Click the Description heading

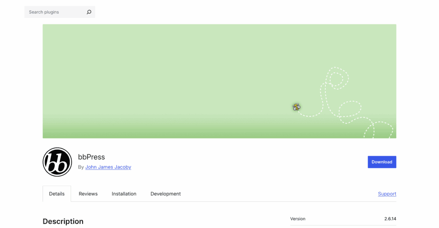point(63,221)
